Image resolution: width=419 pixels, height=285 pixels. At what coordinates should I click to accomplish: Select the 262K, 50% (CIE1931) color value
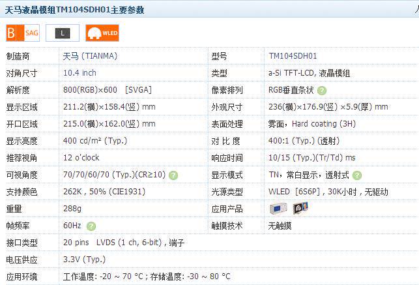(104, 192)
